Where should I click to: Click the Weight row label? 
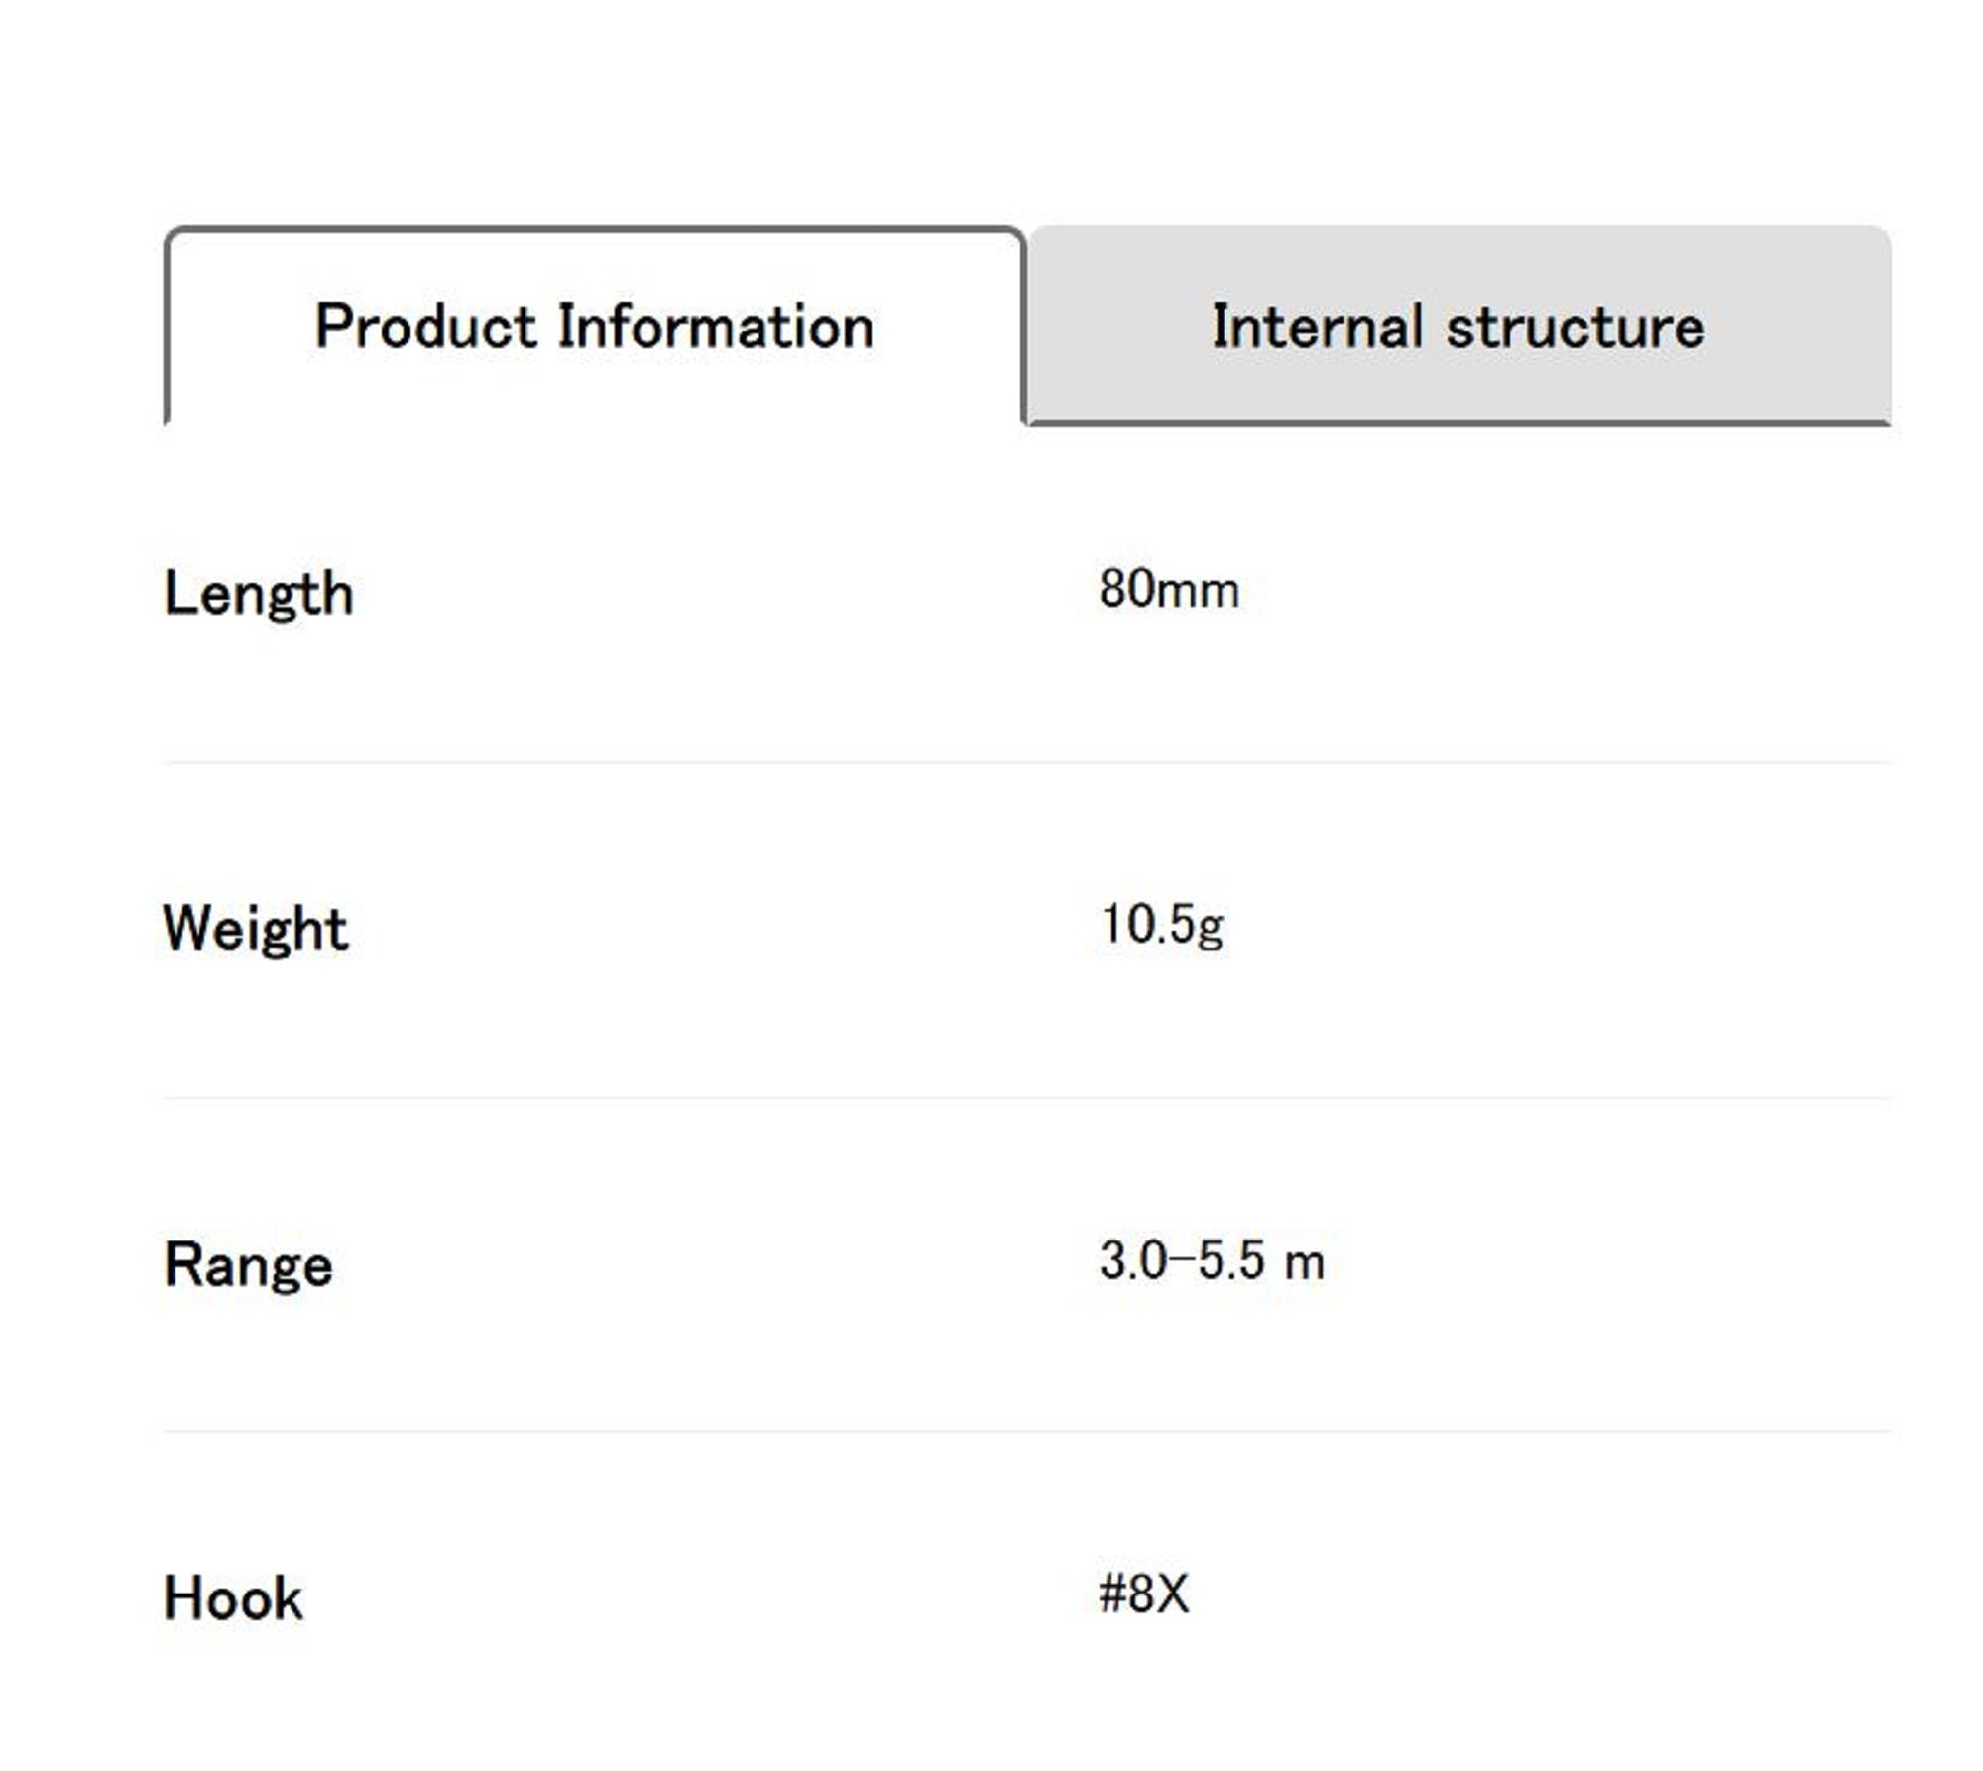pos(256,929)
